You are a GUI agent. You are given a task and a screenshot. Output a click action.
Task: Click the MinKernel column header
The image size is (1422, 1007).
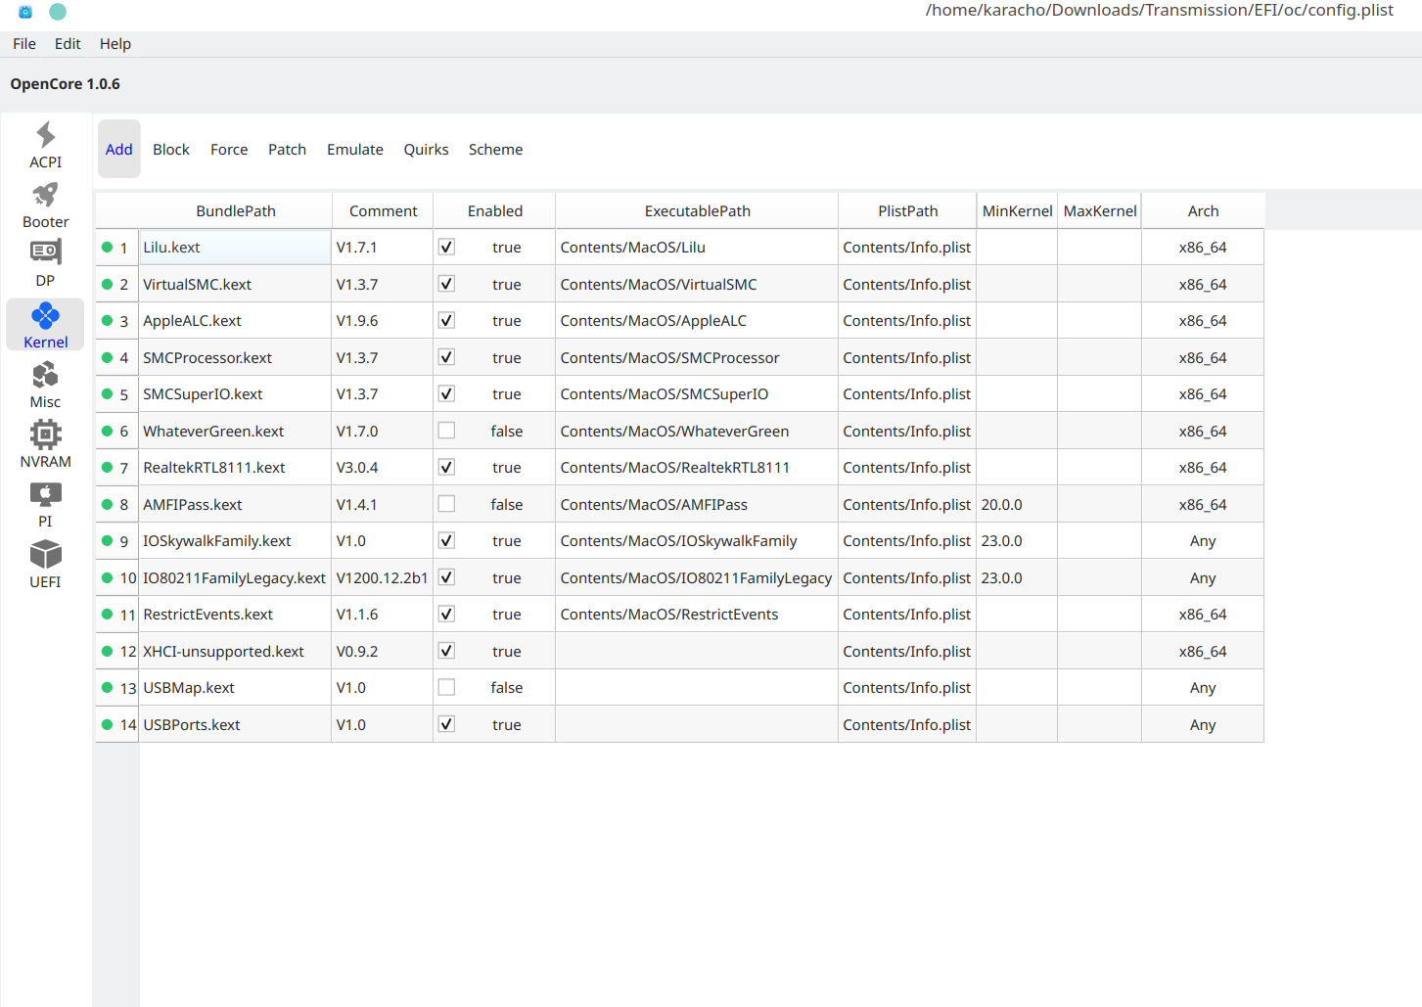[1018, 211]
